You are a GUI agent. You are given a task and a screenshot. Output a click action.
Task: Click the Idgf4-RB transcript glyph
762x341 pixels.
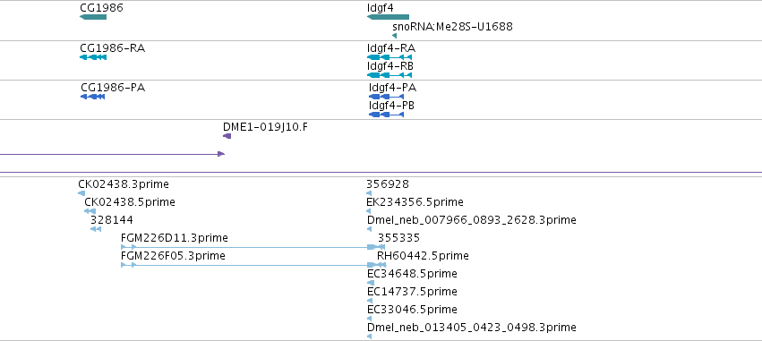[x=390, y=75]
